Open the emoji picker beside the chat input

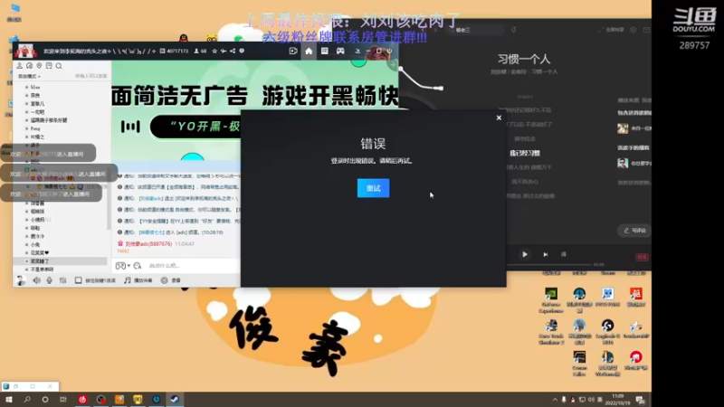(138, 266)
